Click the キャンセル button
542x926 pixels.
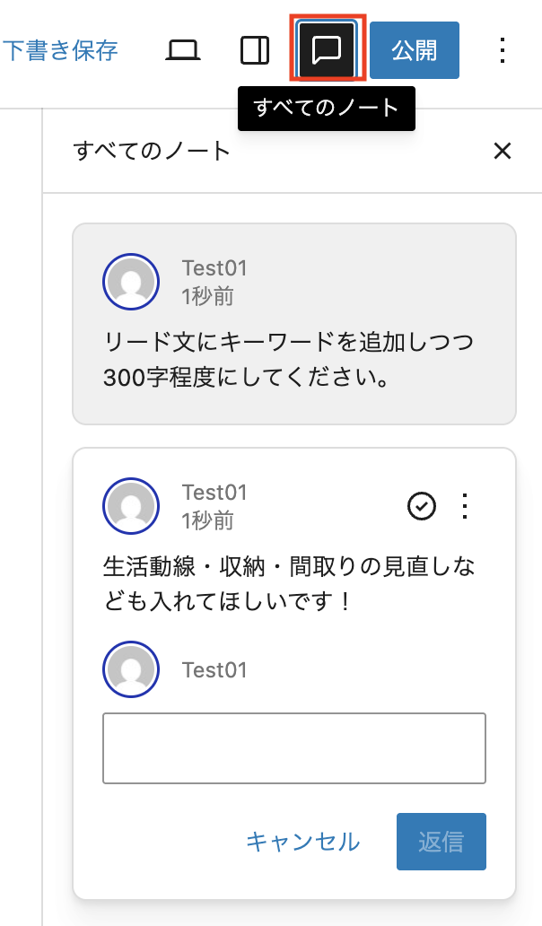pyautogui.click(x=302, y=842)
